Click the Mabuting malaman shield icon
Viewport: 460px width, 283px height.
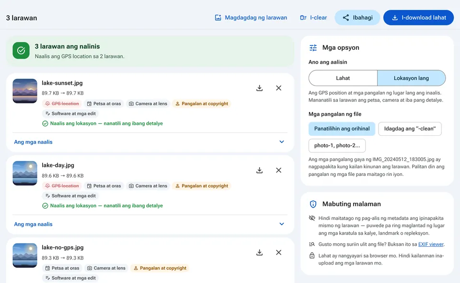(x=313, y=204)
